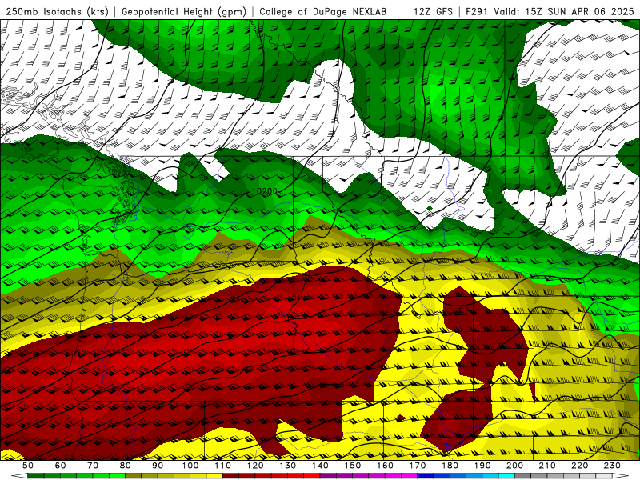Click the legend value "90"
Viewport: 640px width, 480px height.
[158, 466]
